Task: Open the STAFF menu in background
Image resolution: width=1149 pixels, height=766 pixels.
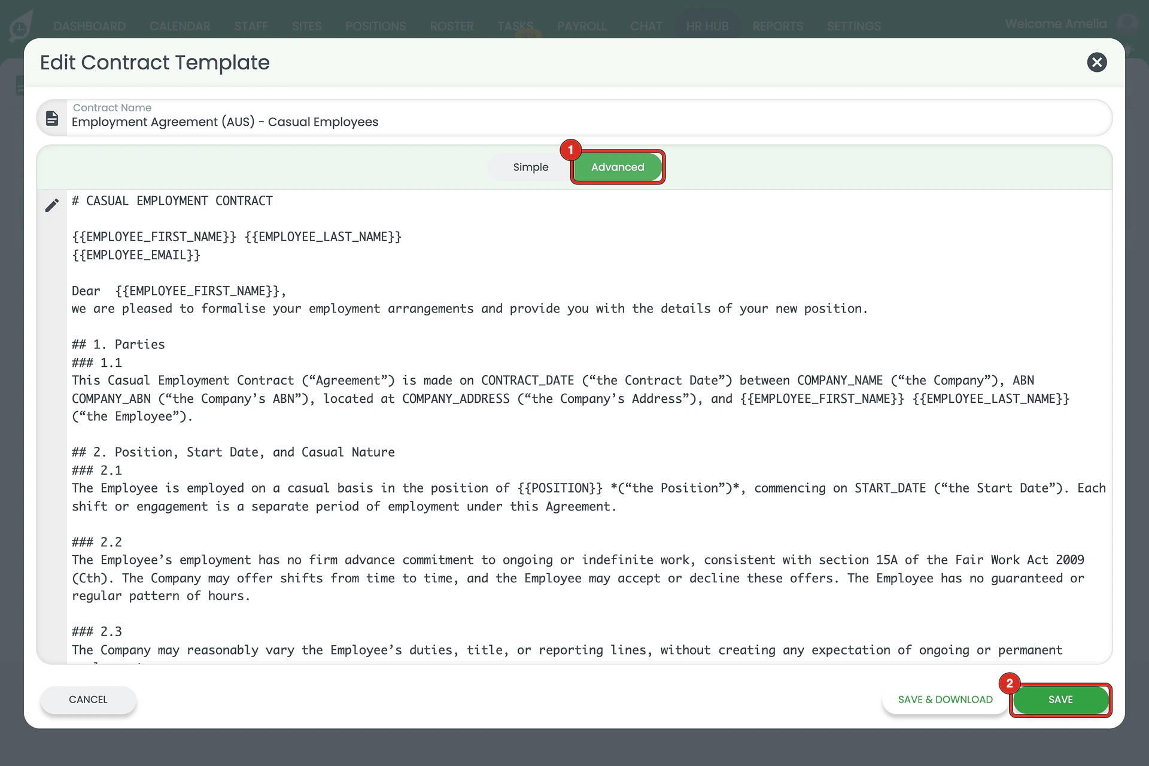Action: (251, 26)
